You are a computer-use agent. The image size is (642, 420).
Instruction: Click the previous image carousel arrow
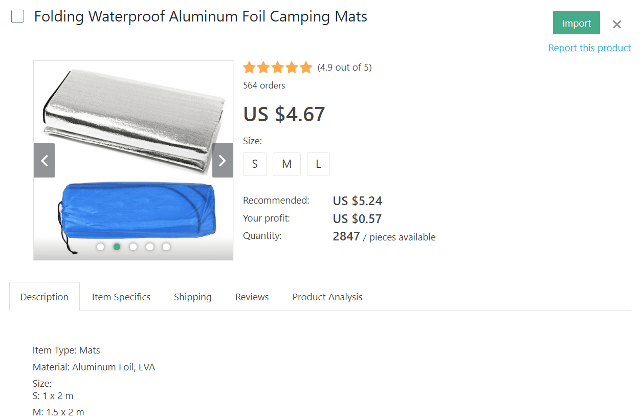(x=44, y=160)
